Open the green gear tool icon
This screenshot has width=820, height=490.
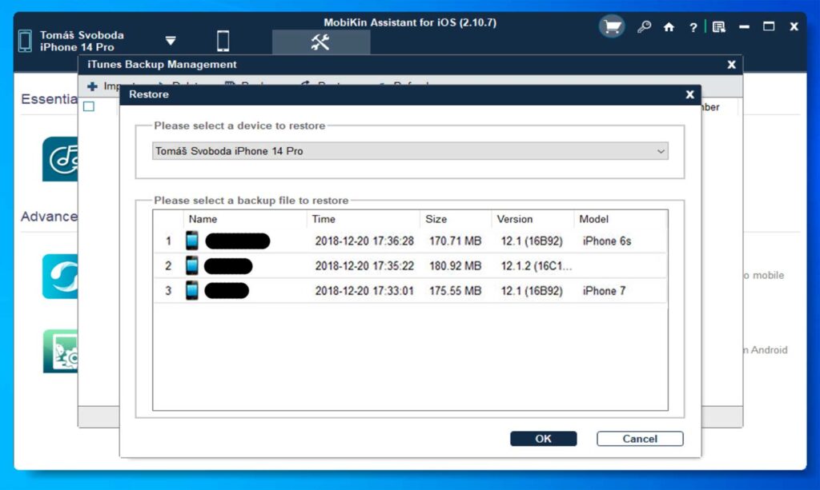[x=60, y=351]
